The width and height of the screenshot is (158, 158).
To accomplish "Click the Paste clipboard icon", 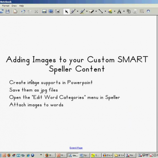I will 15,11.
